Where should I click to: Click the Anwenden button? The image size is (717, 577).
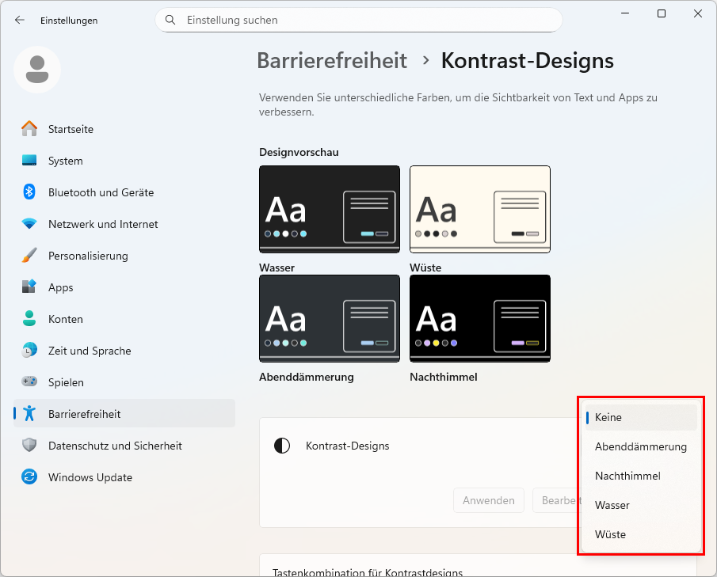488,500
